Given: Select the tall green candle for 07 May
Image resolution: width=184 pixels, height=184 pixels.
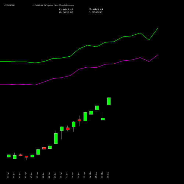Looking at the screenshot, I should (109, 101).
